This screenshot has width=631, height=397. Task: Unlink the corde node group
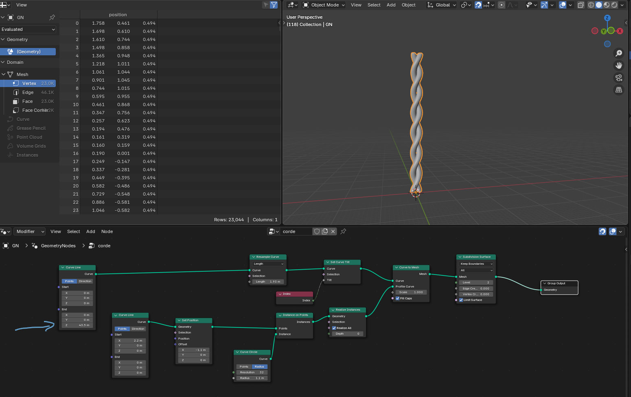pyautogui.click(x=333, y=231)
